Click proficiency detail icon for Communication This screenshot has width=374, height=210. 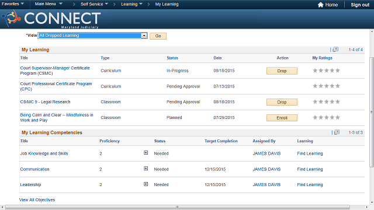tap(146, 169)
